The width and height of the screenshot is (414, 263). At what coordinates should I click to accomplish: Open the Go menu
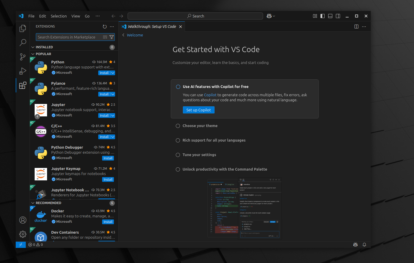[87, 16]
